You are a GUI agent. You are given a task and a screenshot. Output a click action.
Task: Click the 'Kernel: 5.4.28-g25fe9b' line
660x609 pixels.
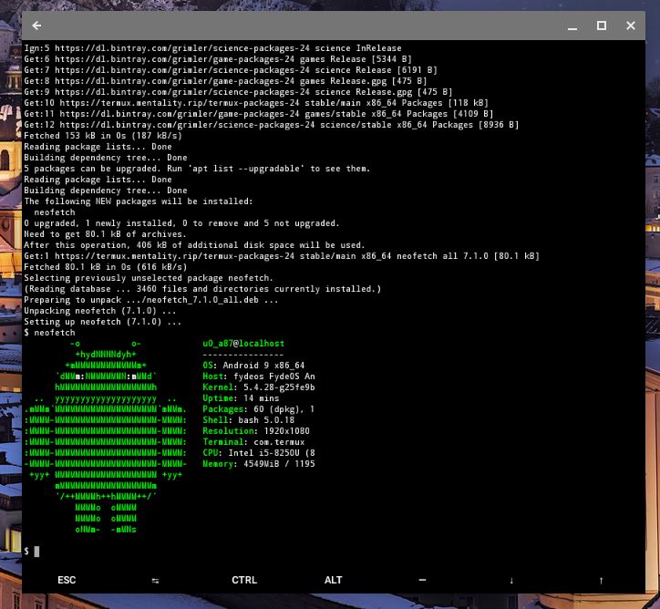259,387
